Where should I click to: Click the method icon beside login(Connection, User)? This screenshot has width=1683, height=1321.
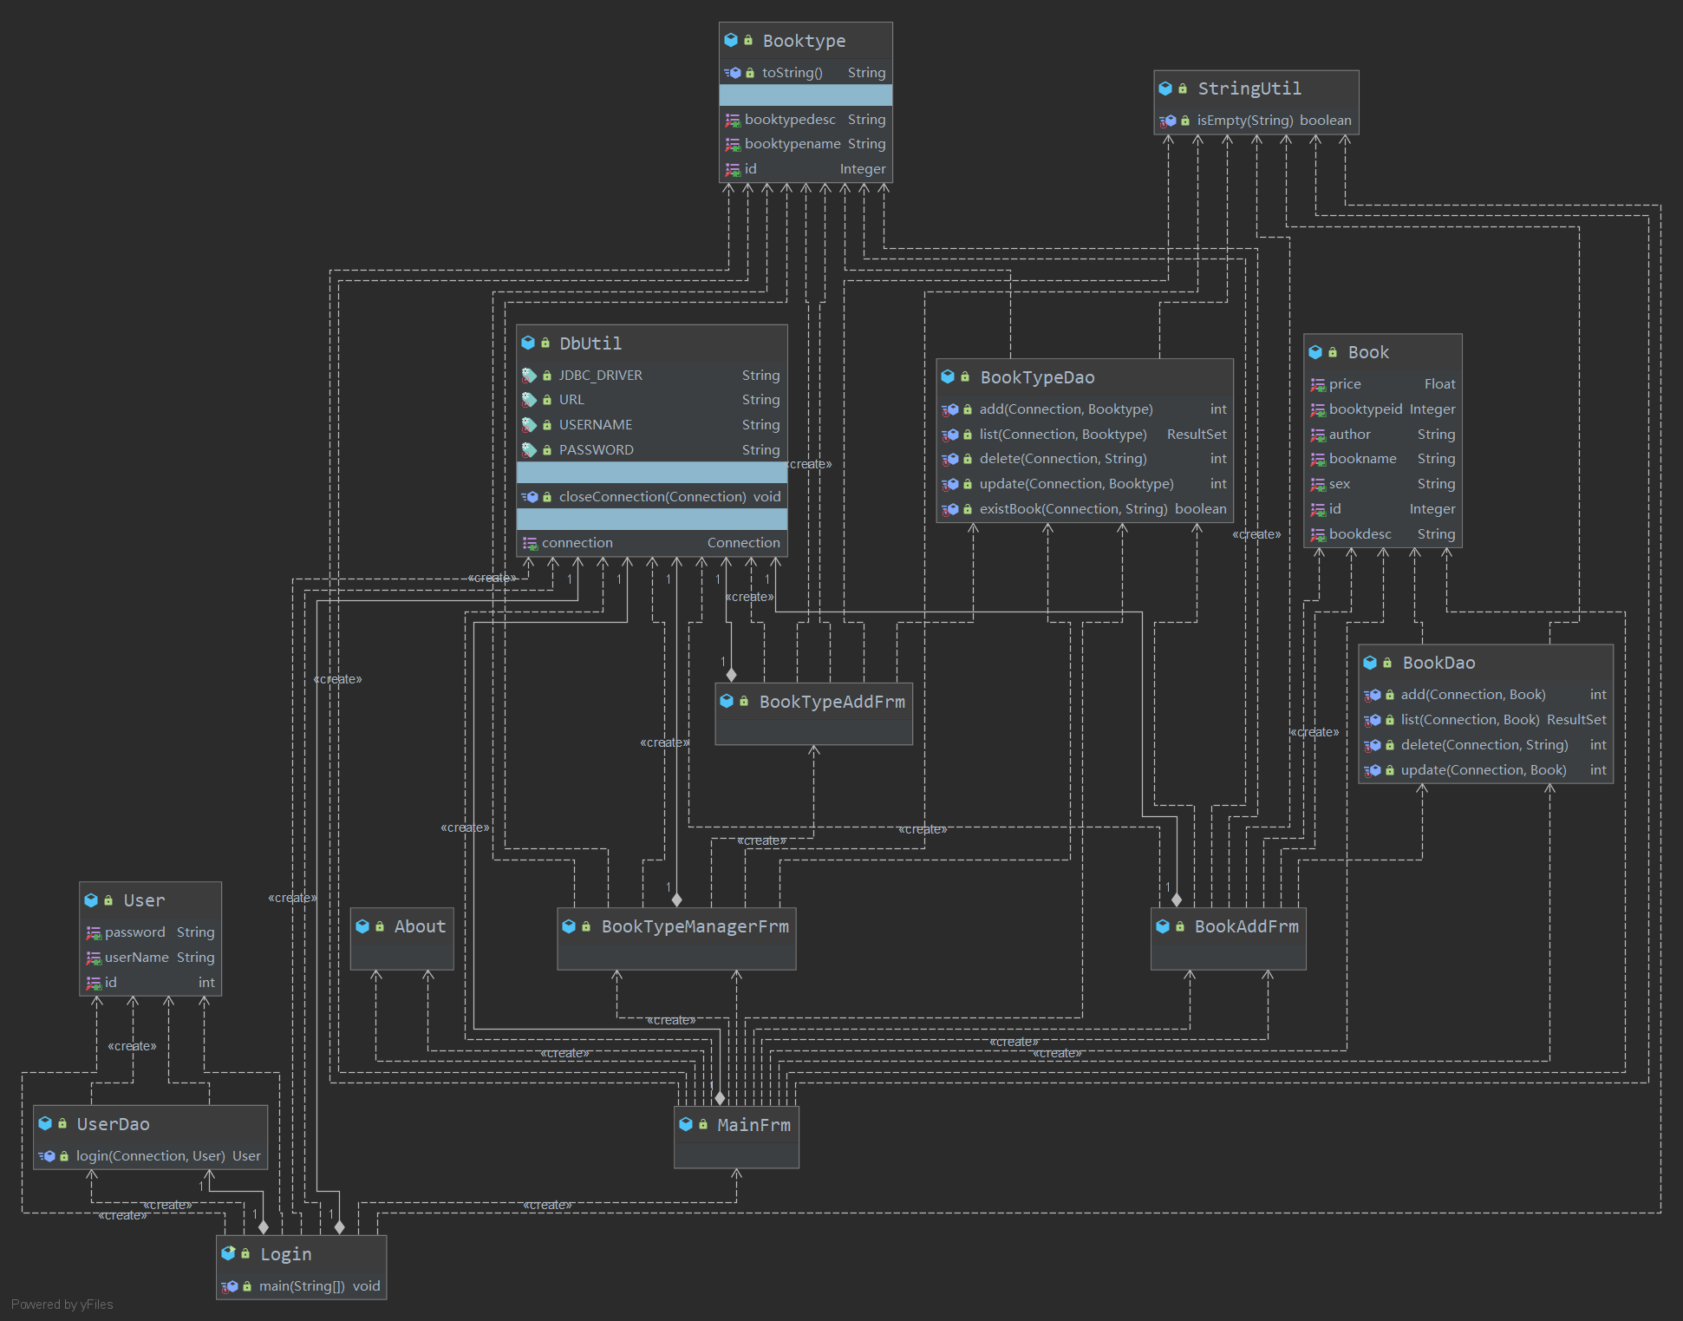(47, 1156)
